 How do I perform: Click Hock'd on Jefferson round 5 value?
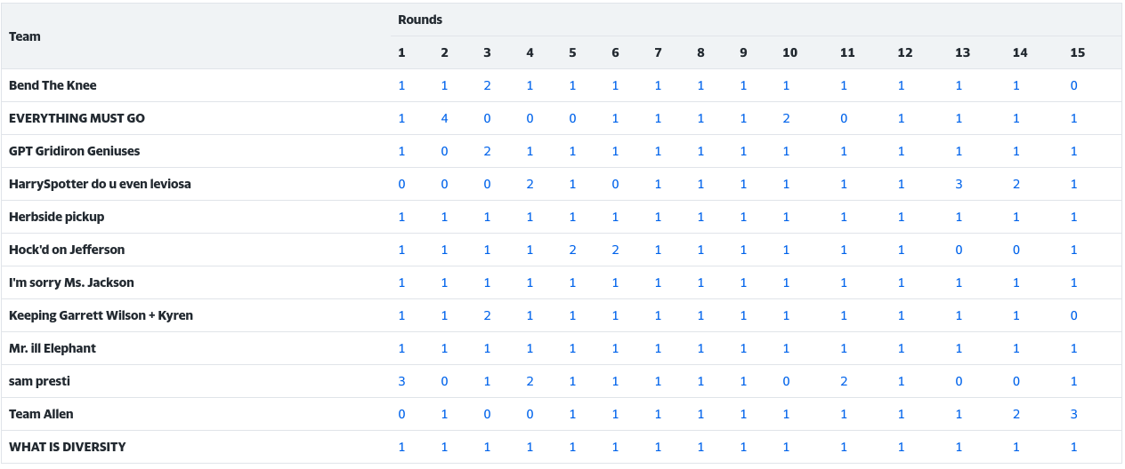(x=572, y=250)
